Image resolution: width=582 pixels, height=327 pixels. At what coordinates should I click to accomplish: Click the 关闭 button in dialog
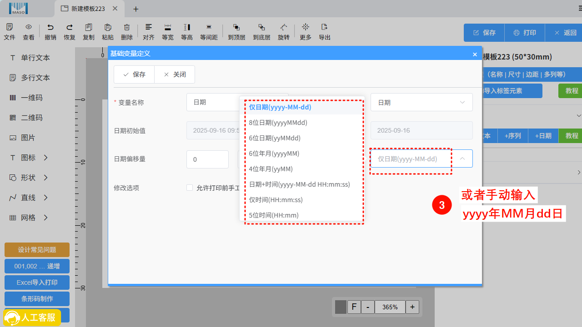175,74
